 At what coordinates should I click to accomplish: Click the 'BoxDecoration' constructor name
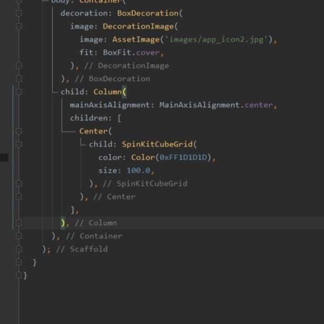click(x=148, y=13)
